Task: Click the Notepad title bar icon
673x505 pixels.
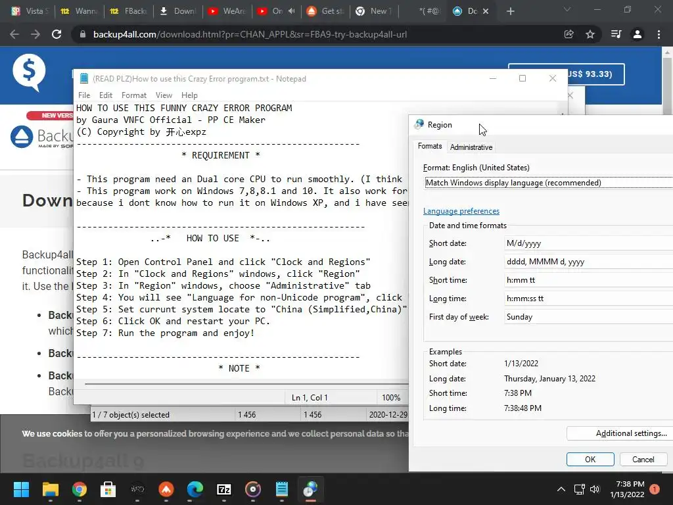Action: pyautogui.click(x=84, y=78)
